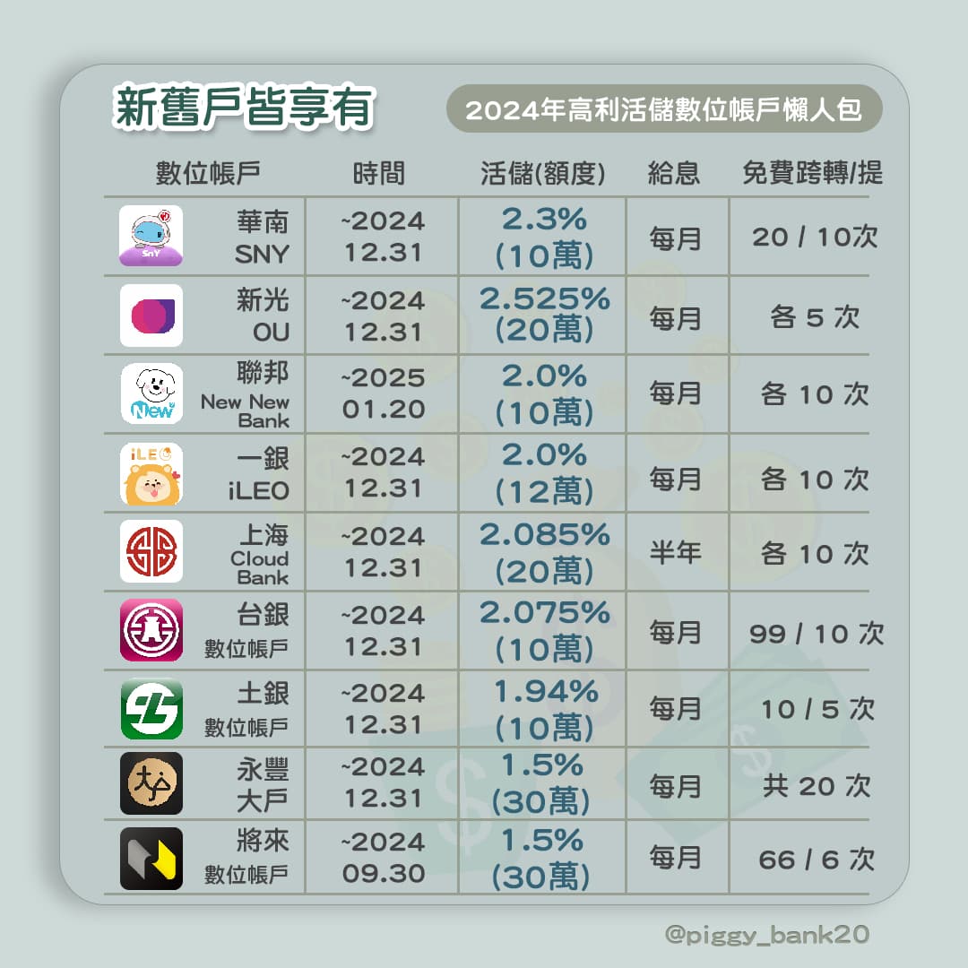The width and height of the screenshot is (968, 968).
Task: Click the Bank of Taiwan magenta icon
Action: 151,630
